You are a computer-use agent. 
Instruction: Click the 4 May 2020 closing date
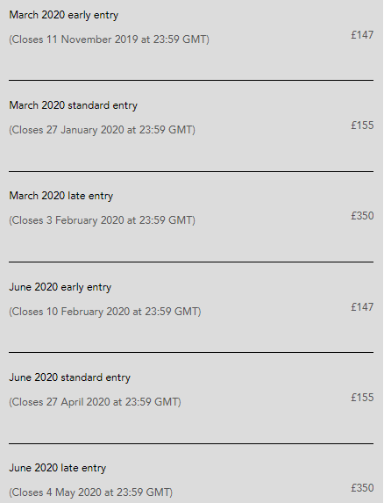(x=90, y=492)
